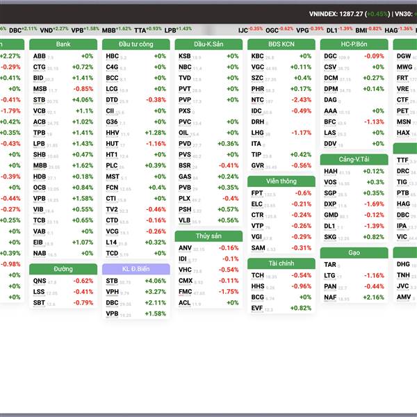This screenshot has height=417, width=417.
Task: Open the Thủy sản sector header
Action: [x=208, y=236]
